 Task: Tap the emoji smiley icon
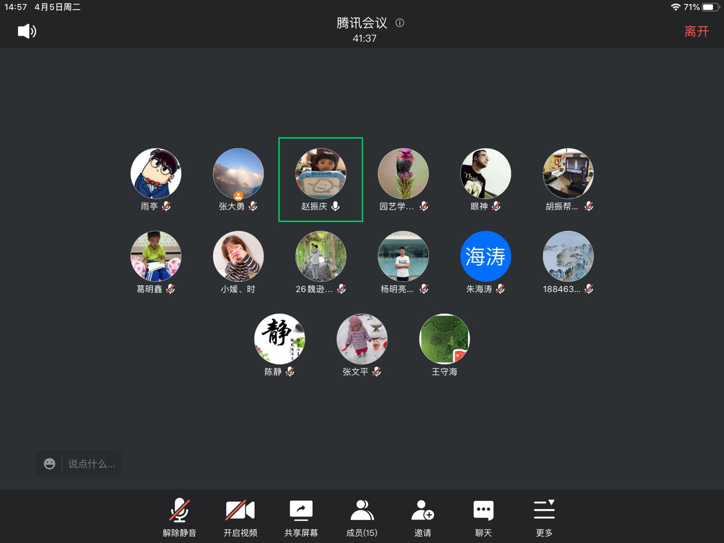pyautogui.click(x=49, y=464)
